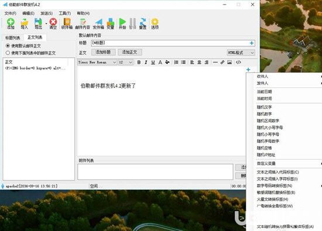
Task: Click the plus icon in the 标题 field
Action: (251, 43)
